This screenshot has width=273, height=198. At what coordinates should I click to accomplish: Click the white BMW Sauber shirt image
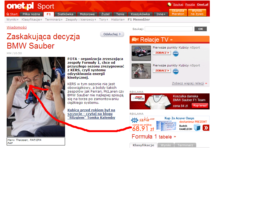click(158, 102)
